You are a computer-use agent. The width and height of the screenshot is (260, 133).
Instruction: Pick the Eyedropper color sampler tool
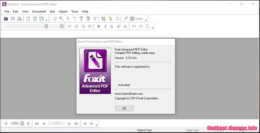click(x=126, y=19)
